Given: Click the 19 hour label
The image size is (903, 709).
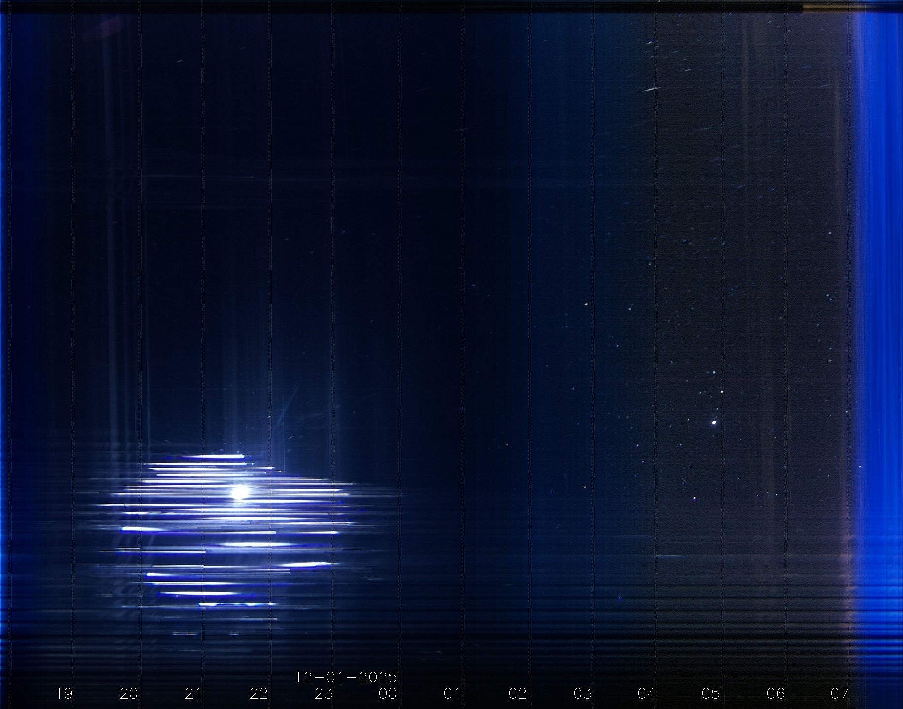Looking at the screenshot, I should tap(64, 694).
